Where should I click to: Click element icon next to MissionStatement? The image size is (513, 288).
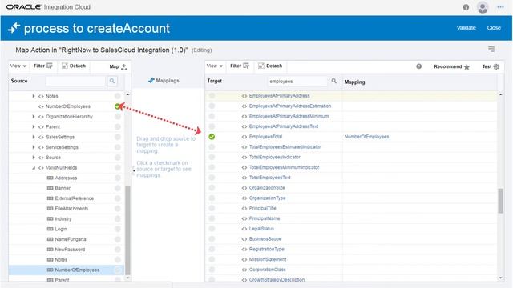pos(244,259)
